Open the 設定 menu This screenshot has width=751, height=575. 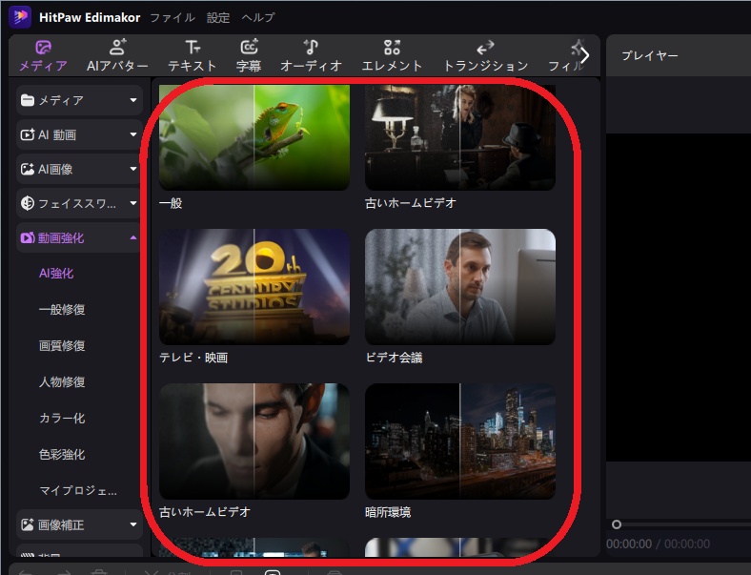point(218,18)
